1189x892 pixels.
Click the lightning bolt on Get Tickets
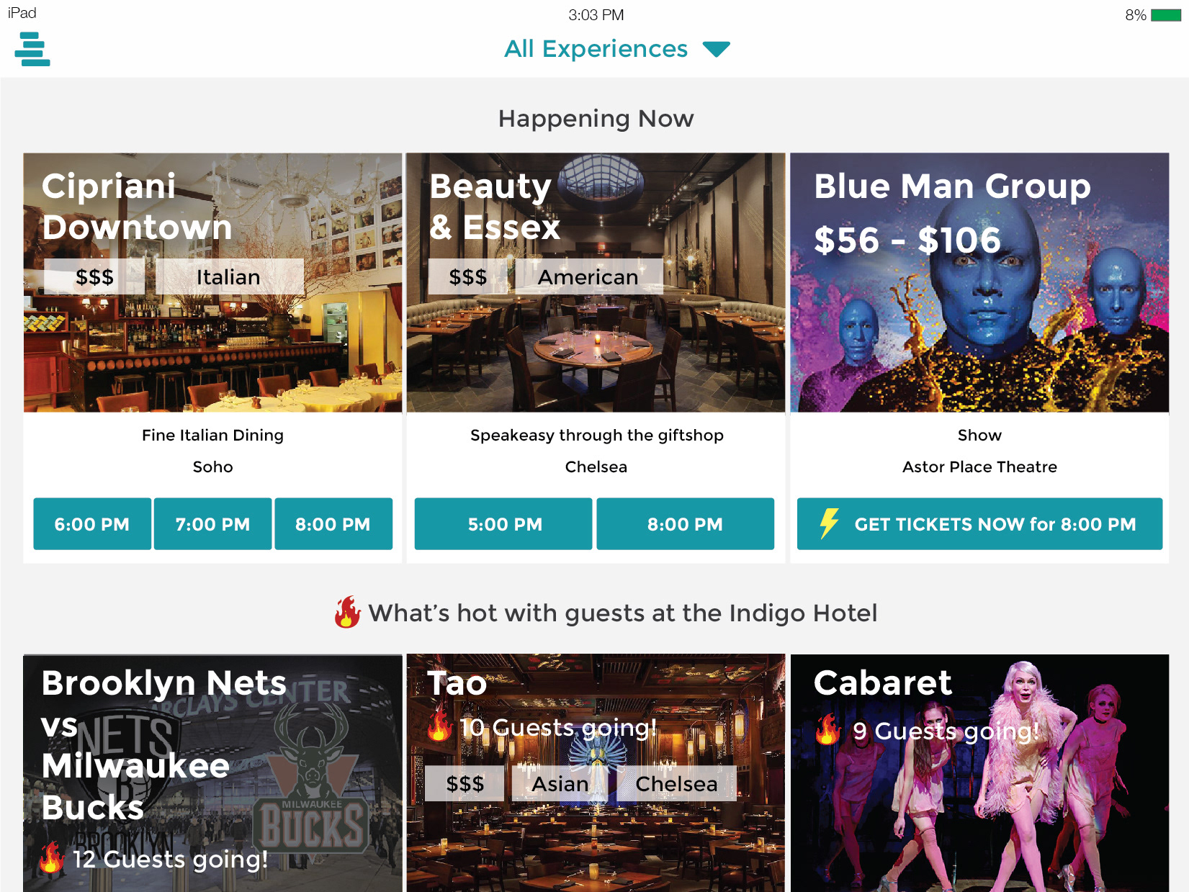(829, 523)
